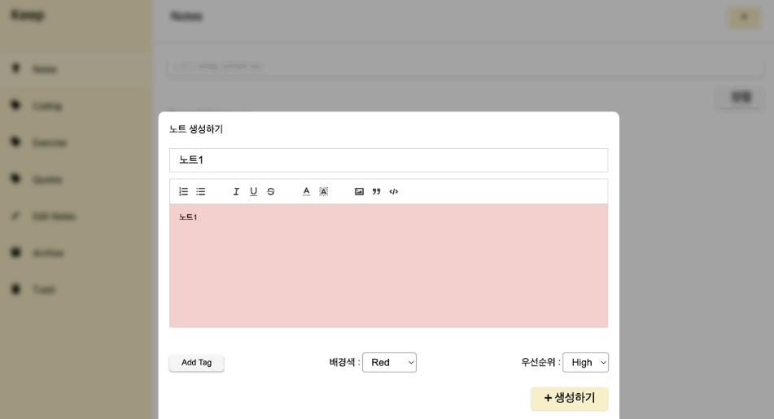The width and height of the screenshot is (774, 419).
Task: Open the 우선순위 High dropdown
Action: (x=585, y=362)
